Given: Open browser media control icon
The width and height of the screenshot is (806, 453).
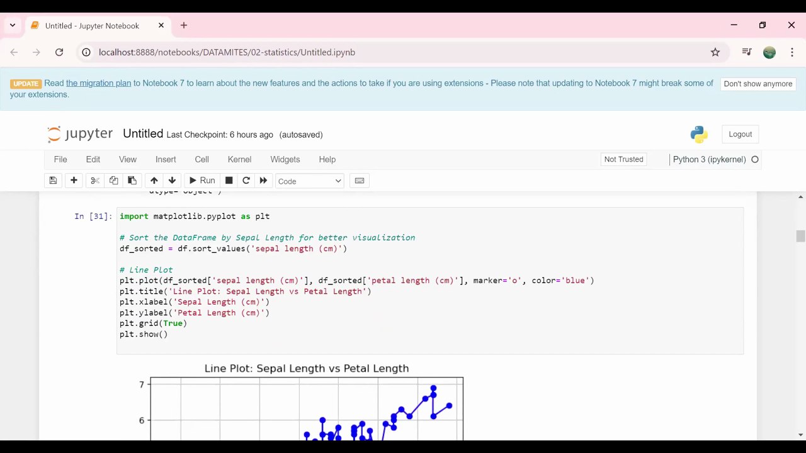Looking at the screenshot, I should point(747,52).
